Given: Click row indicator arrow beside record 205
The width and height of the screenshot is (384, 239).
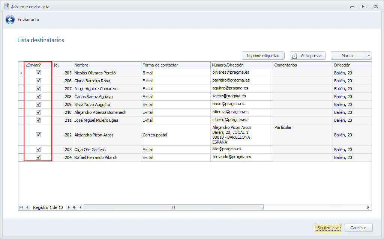Looking at the screenshot, I should (x=21, y=73).
